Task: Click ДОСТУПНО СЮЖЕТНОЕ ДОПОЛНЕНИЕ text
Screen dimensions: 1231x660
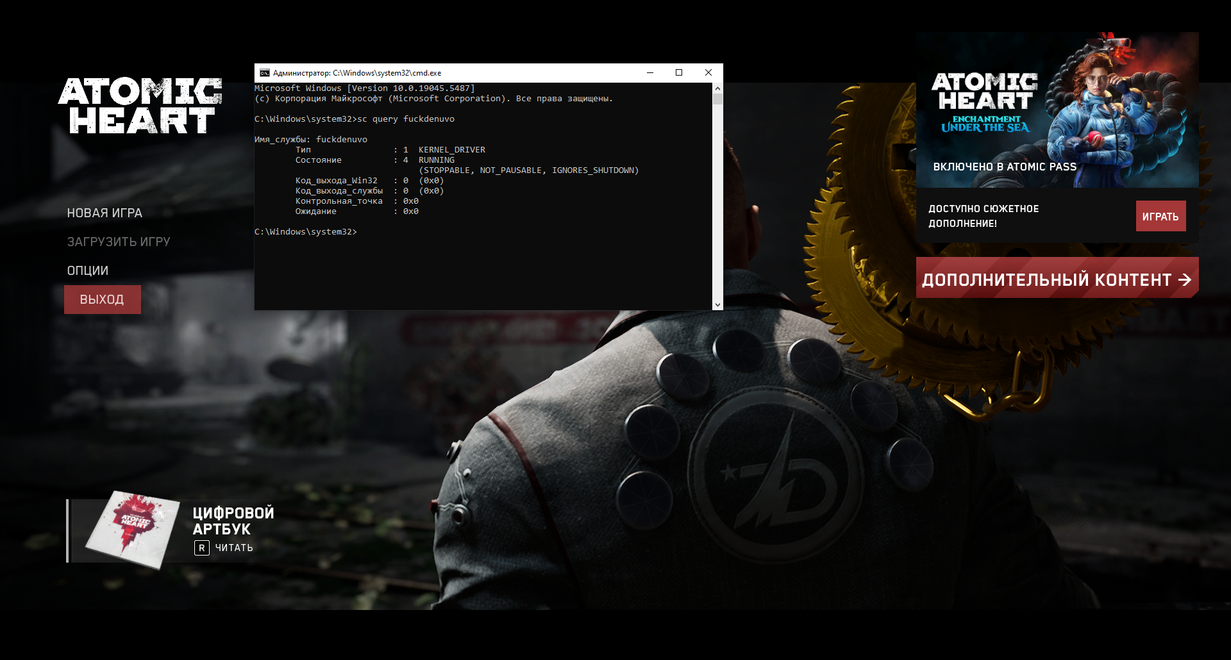Action: click(x=984, y=216)
